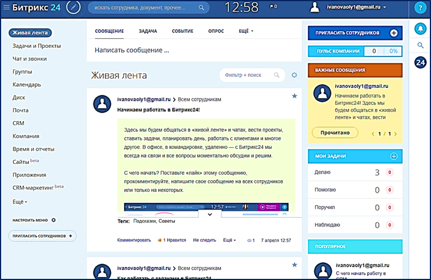Open the notifications bell icon

coord(420,28)
